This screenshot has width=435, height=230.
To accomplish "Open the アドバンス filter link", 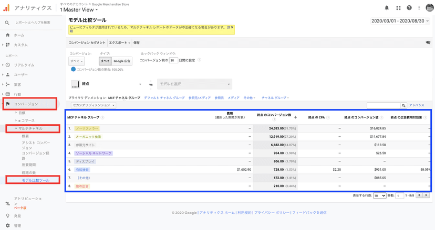I will point(417,105).
